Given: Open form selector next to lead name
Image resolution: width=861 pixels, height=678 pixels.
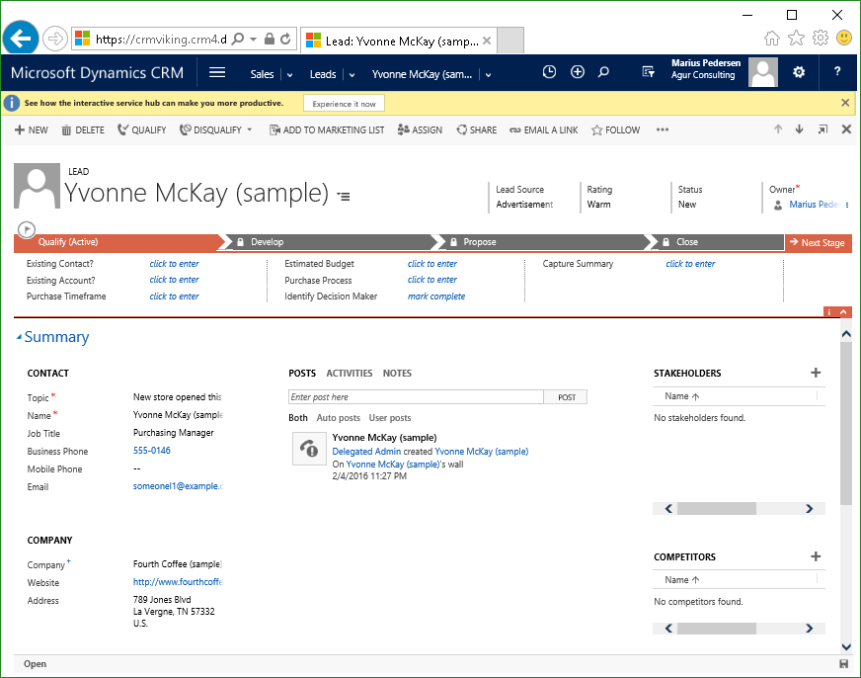Looking at the screenshot, I should tap(344, 196).
